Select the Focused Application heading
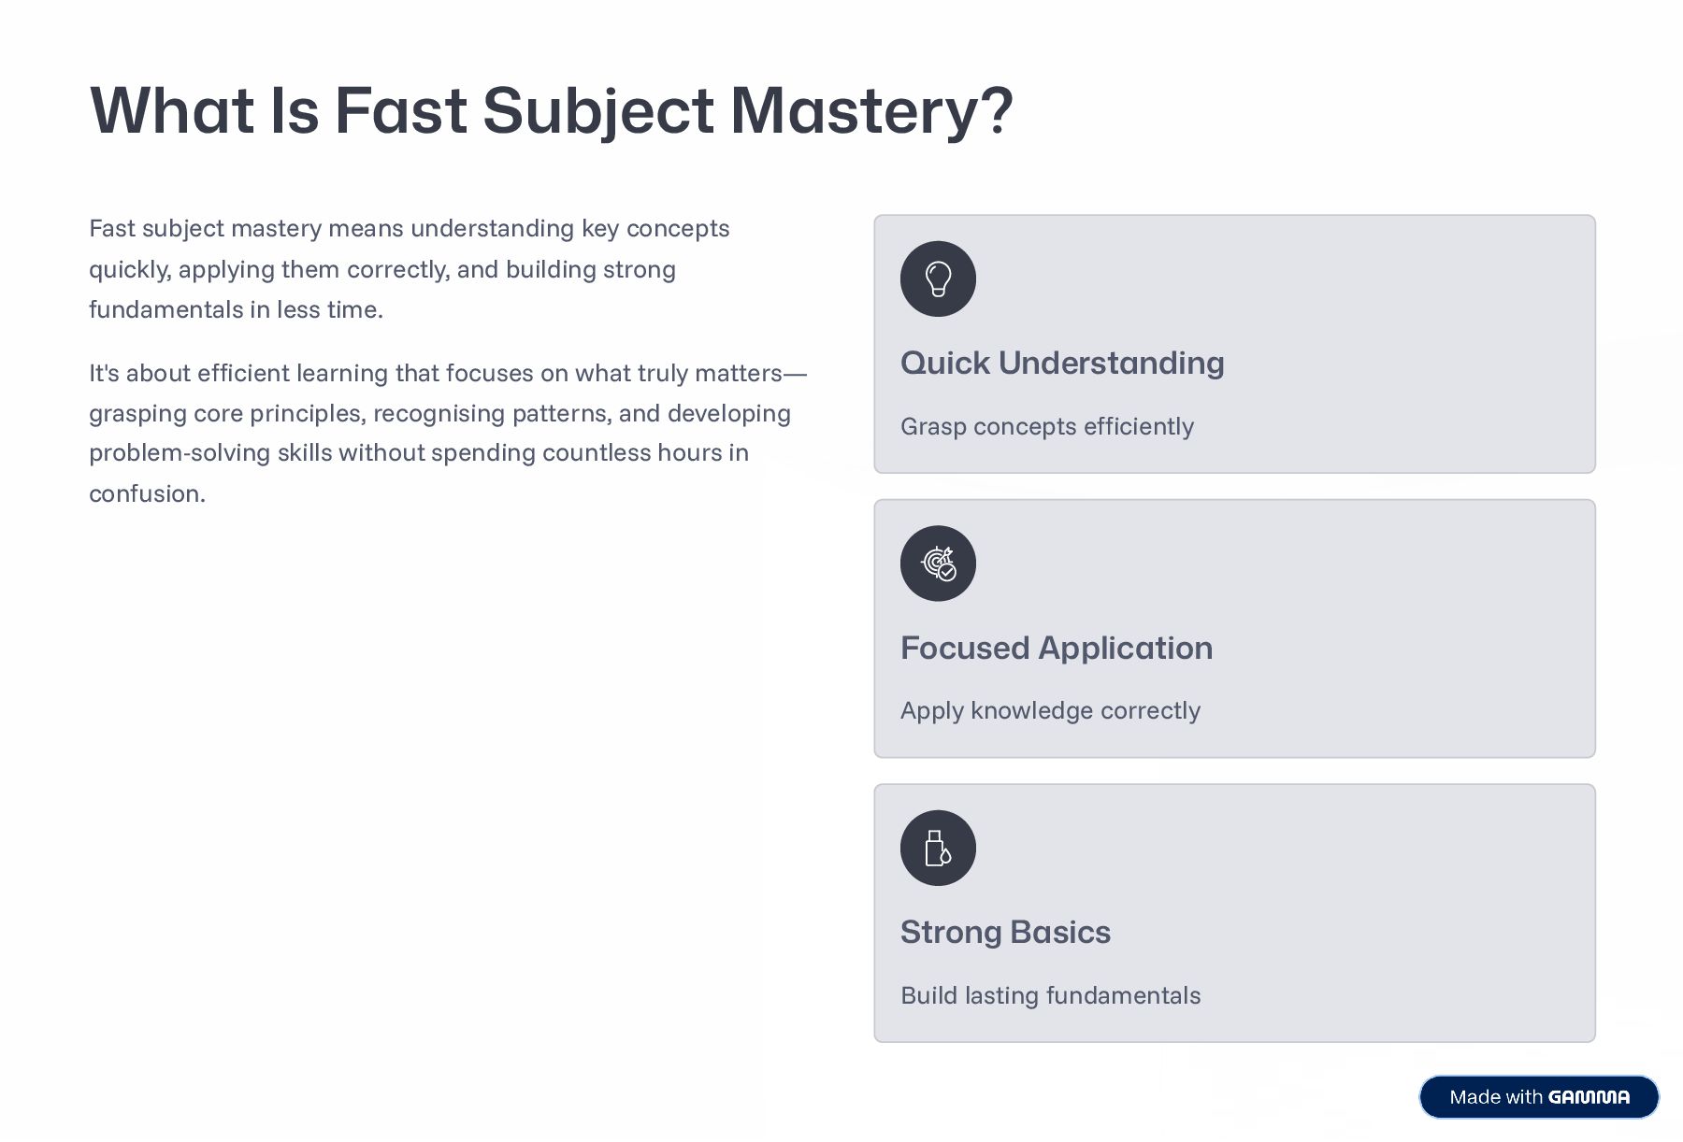The width and height of the screenshot is (1683, 1142). 1056,648
